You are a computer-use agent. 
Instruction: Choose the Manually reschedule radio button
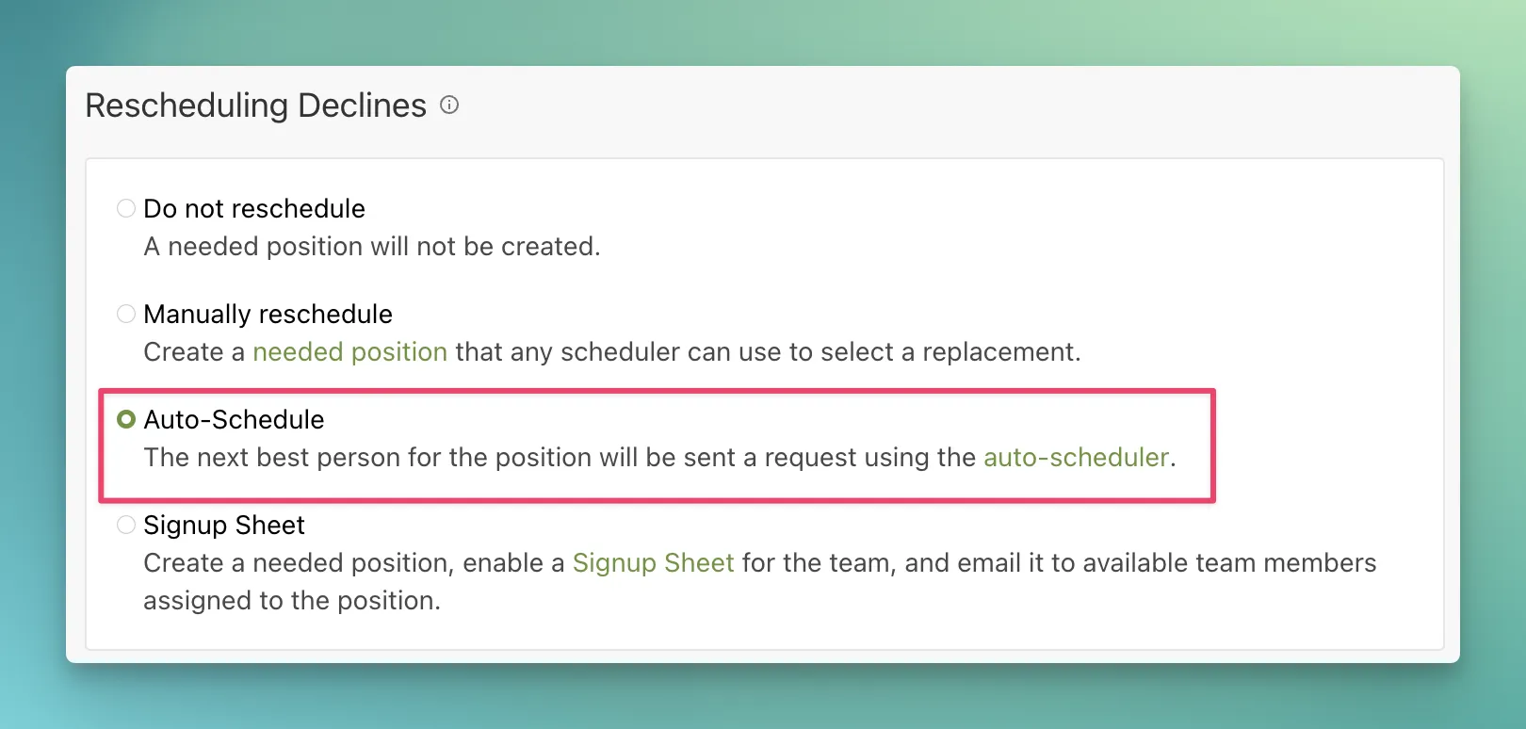pyautogui.click(x=126, y=314)
